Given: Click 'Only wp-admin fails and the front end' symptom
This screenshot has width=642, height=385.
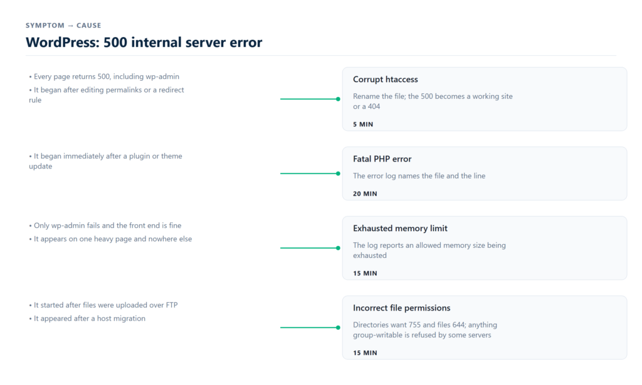Looking at the screenshot, I should pyautogui.click(x=105, y=225).
